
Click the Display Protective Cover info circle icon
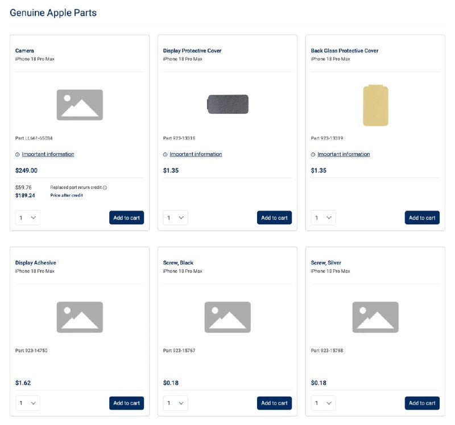click(x=165, y=154)
